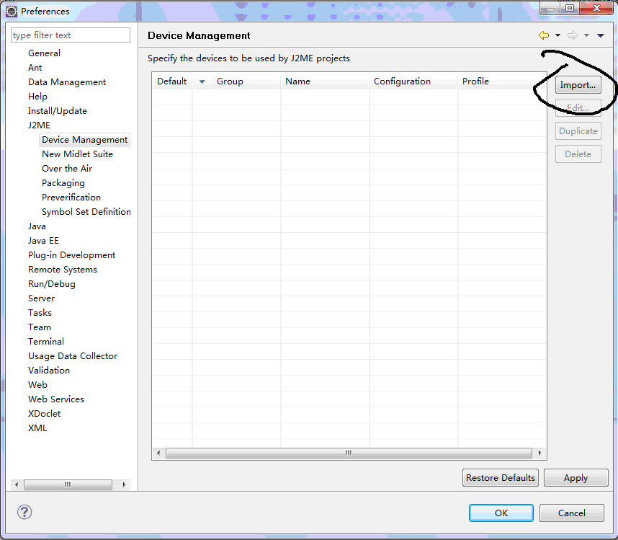This screenshot has height=540, width=618.
Task: Sort by the Group column header
Action: click(236, 81)
